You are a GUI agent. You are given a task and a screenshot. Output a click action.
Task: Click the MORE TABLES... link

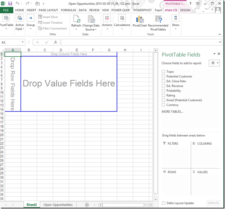172,112
